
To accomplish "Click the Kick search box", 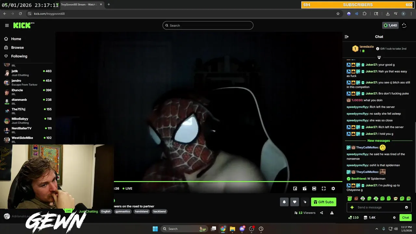I will coord(208,25).
